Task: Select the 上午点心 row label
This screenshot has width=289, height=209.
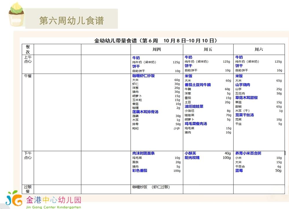Action: point(28,59)
